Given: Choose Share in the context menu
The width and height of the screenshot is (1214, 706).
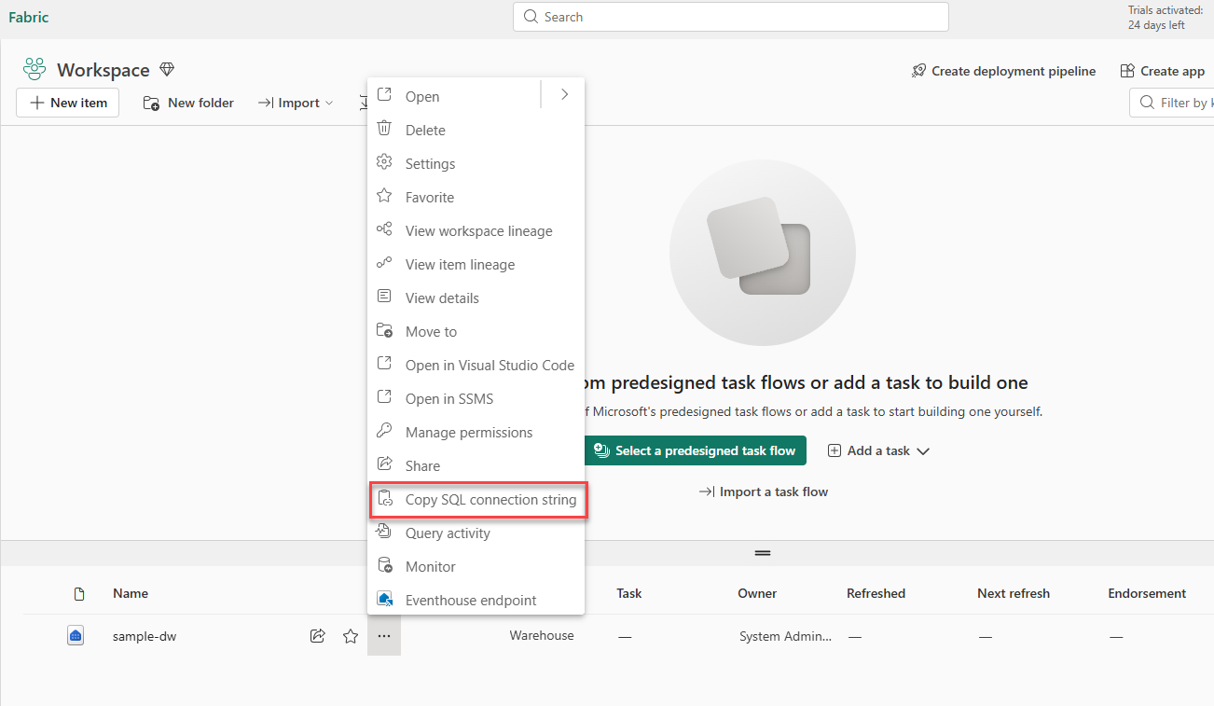Looking at the screenshot, I should click(476, 465).
